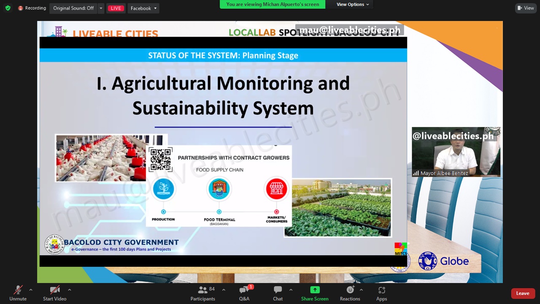The height and width of the screenshot is (304, 540).
Task: Click the Production plant icon on slide
Action: pyautogui.click(x=163, y=189)
